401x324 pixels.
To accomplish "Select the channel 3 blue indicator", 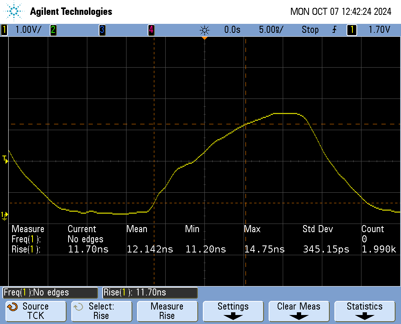I will click(x=102, y=30).
